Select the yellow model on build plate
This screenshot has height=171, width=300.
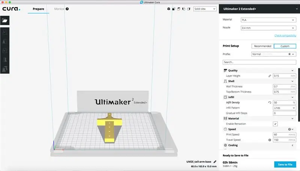tap(109, 128)
